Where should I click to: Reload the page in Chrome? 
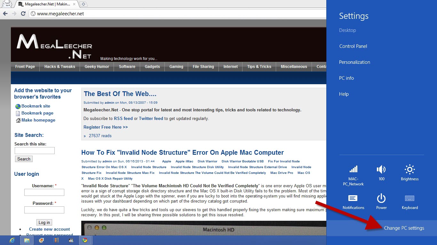click(23, 14)
